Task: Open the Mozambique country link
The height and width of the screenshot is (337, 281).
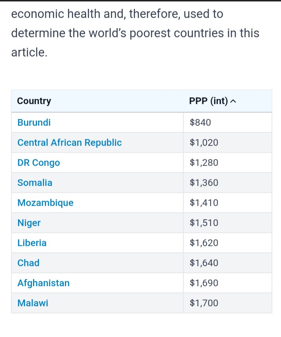Action: (x=45, y=203)
